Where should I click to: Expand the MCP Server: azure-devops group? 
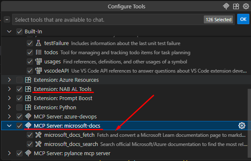click(9, 116)
